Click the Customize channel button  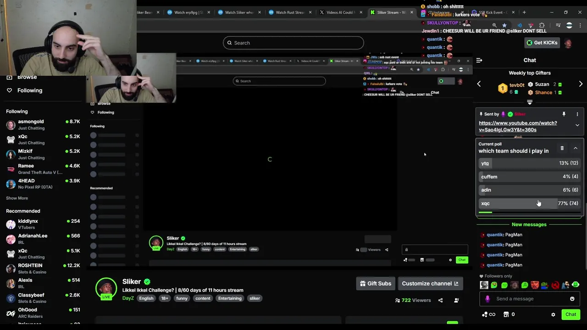(430, 283)
